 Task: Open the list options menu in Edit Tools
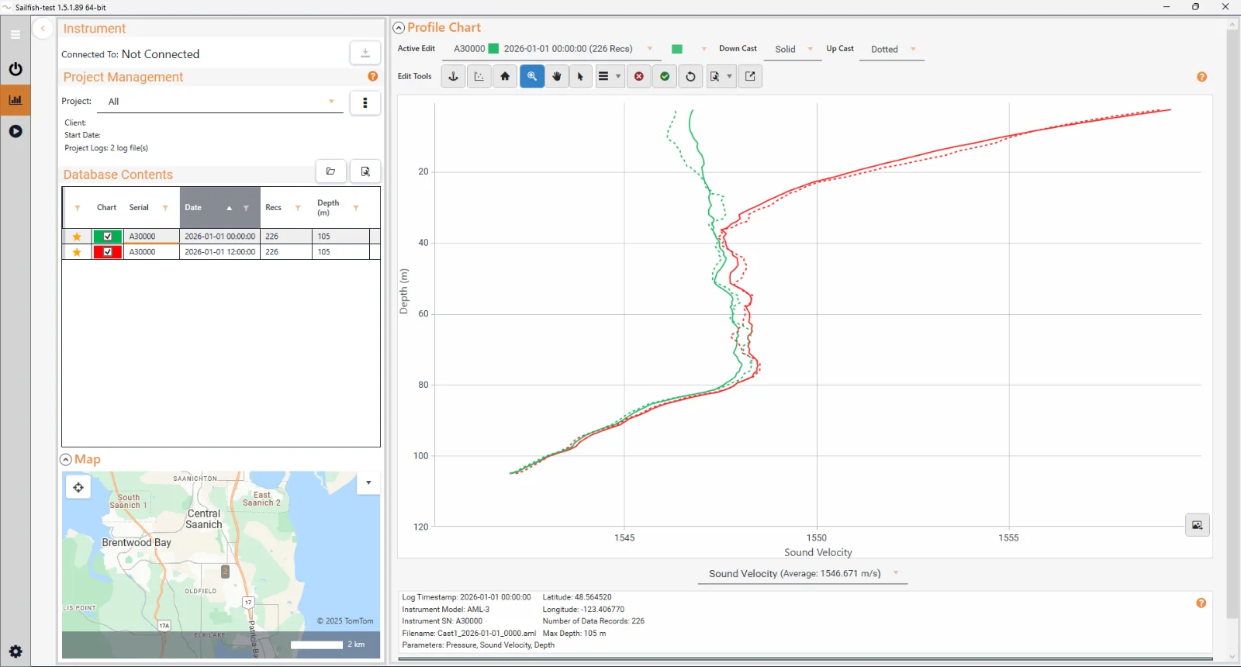coord(610,76)
